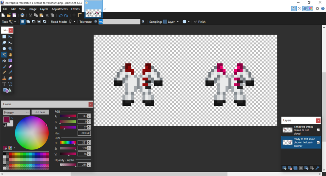
Task: Add a new layer in Layers panel
Action: click(285, 168)
